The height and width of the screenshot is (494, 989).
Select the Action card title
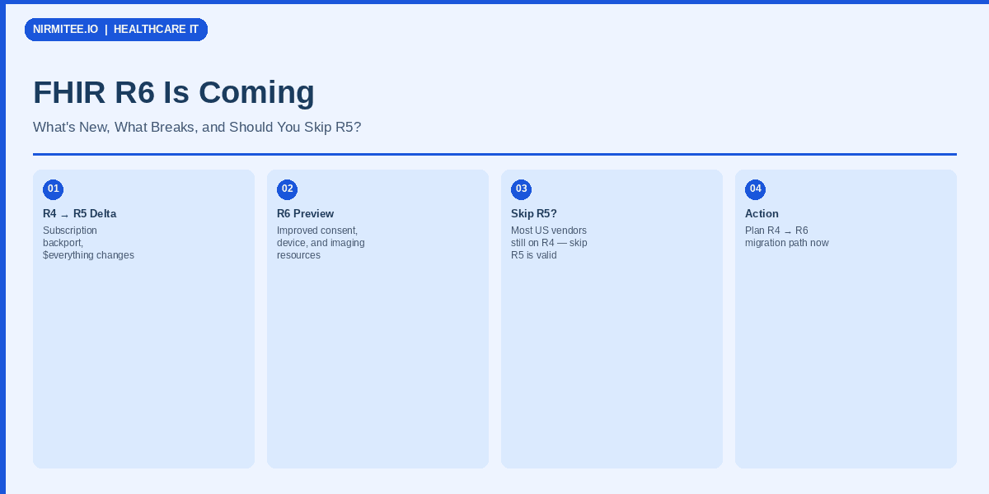[762, 214]
